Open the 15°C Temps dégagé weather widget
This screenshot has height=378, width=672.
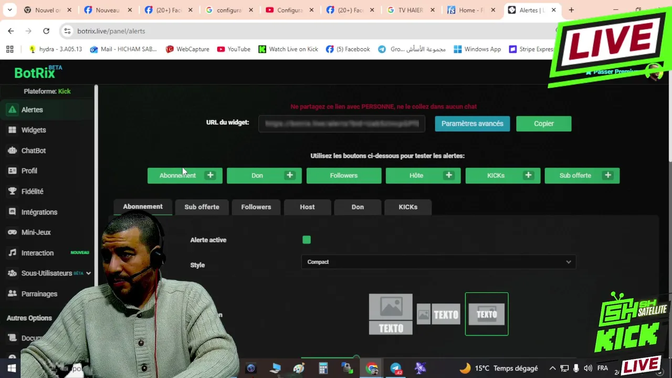[499, 369]
